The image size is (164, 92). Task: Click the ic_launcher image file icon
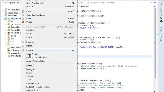(9, 50)
